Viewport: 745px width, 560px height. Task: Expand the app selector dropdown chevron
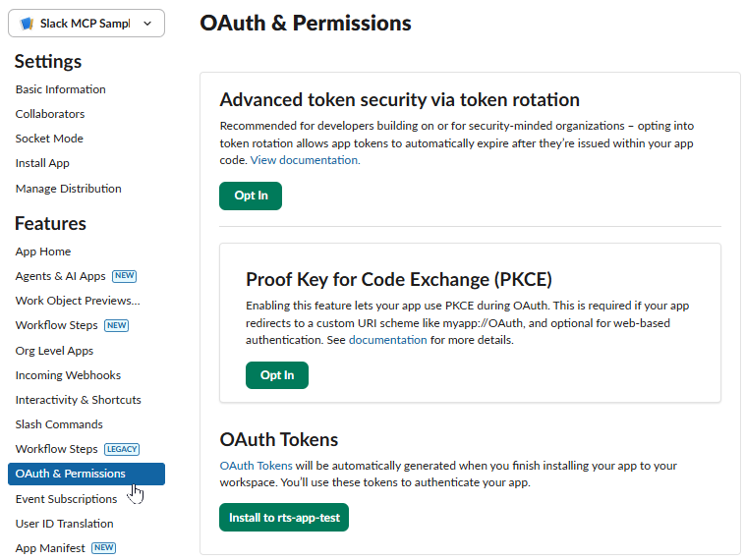tap(147, 24)
